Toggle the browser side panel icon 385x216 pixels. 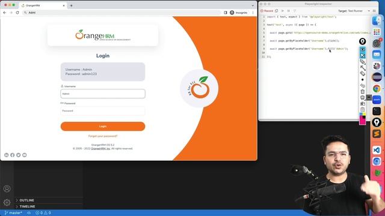coord(226,13)
